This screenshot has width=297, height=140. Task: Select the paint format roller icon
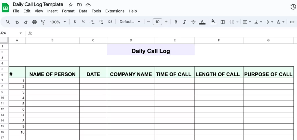pos(43,22)
